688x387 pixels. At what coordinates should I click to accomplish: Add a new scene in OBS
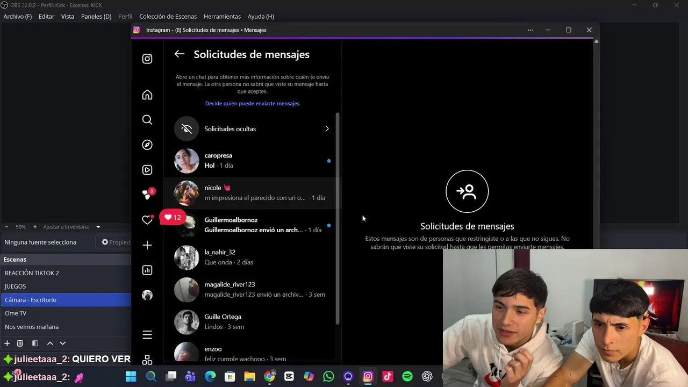pyautogui.click(x=7, y=343)
